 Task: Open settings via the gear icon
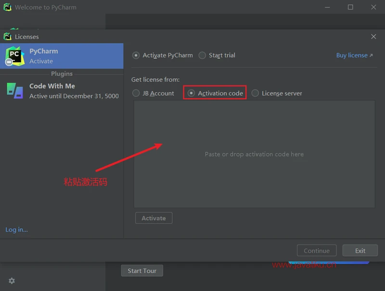point(12,281)
